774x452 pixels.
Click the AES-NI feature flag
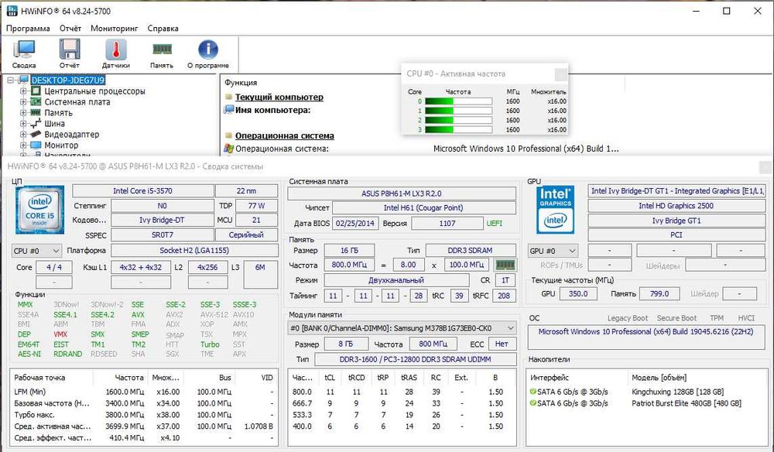click(x=29, y=354)
